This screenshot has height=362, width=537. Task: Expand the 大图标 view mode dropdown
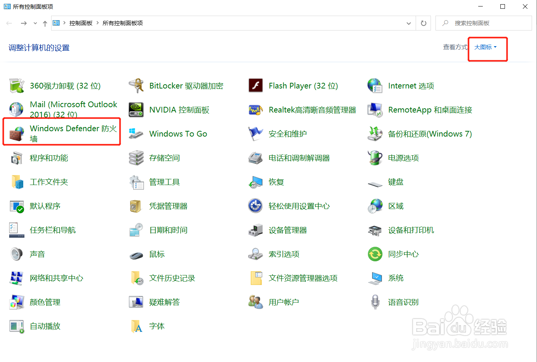coord(485,47)
